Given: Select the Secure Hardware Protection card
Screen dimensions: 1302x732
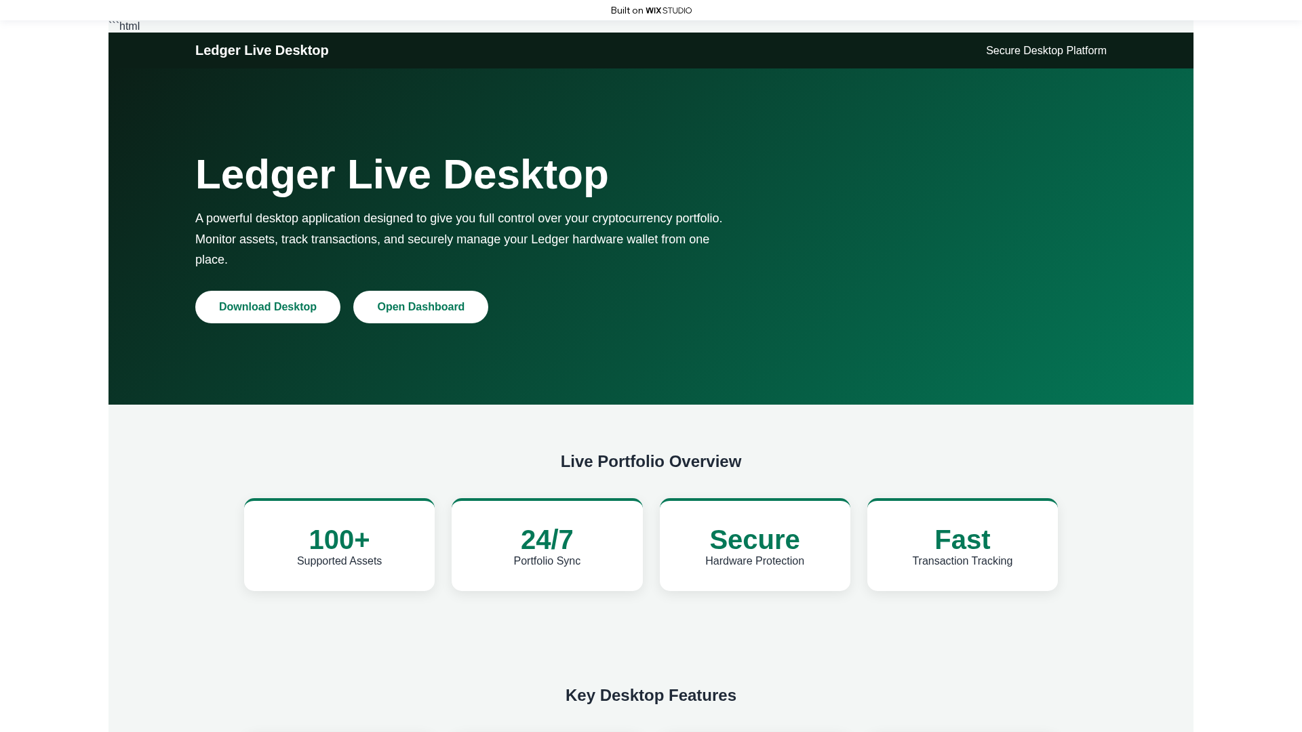Looking at the screenshot, I should coord(755,545).
